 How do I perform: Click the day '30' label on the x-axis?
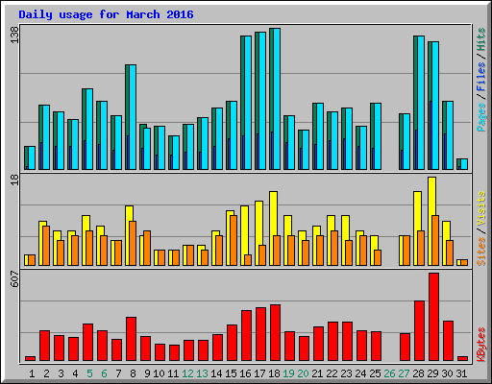click(447, 373)
